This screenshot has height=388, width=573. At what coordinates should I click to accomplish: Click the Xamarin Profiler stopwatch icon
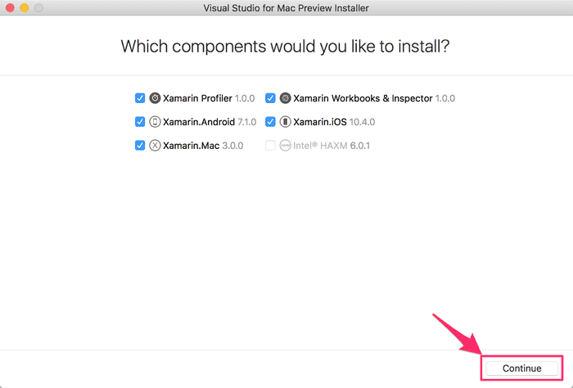156,98
